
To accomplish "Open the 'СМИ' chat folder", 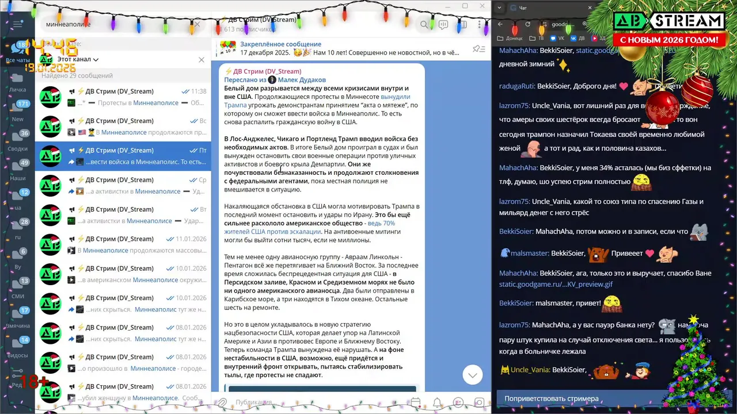I will pos(17,289).
